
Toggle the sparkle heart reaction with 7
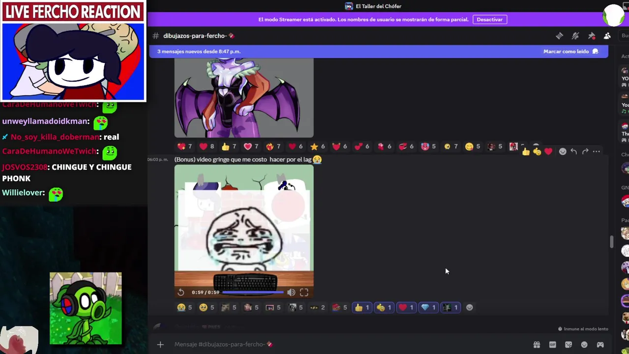(x=184, y=147)
